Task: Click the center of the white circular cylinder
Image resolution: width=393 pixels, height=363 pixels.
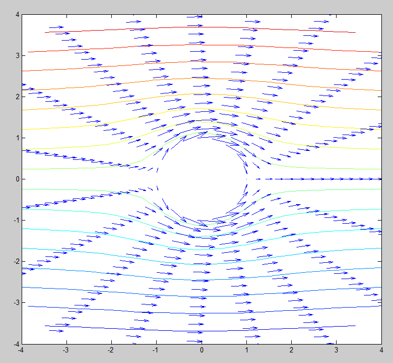Action: coord(201,179)
